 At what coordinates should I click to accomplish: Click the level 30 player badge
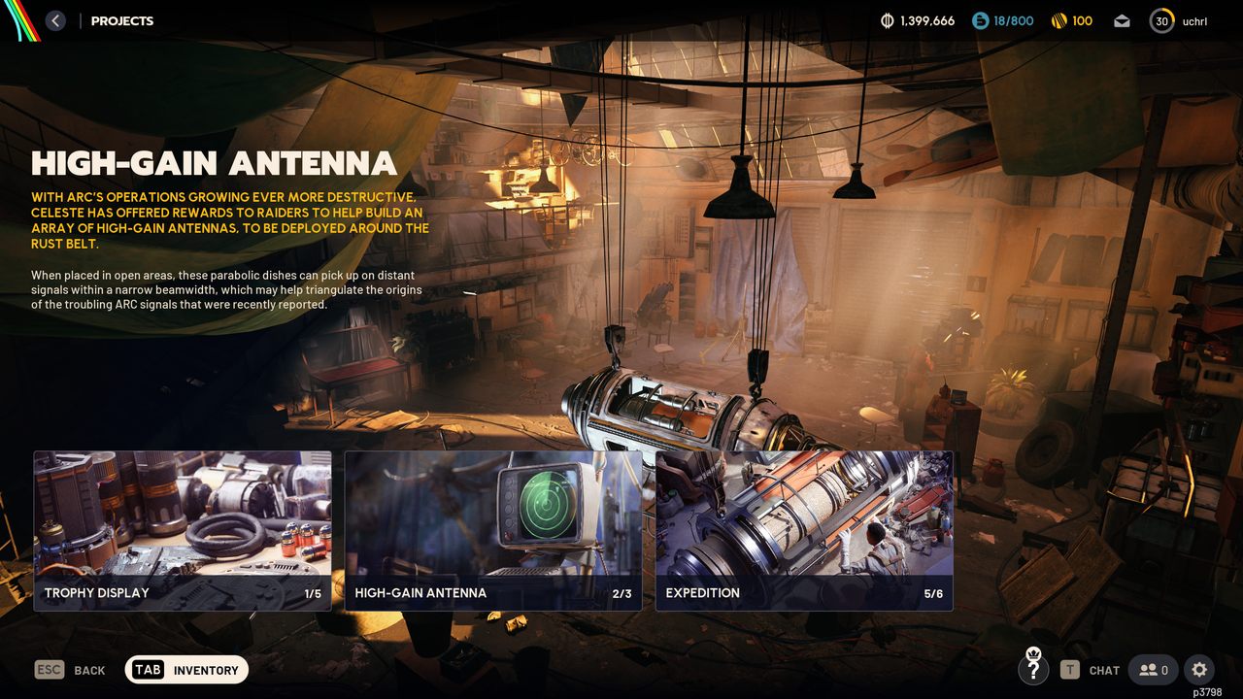(1162, 20)
